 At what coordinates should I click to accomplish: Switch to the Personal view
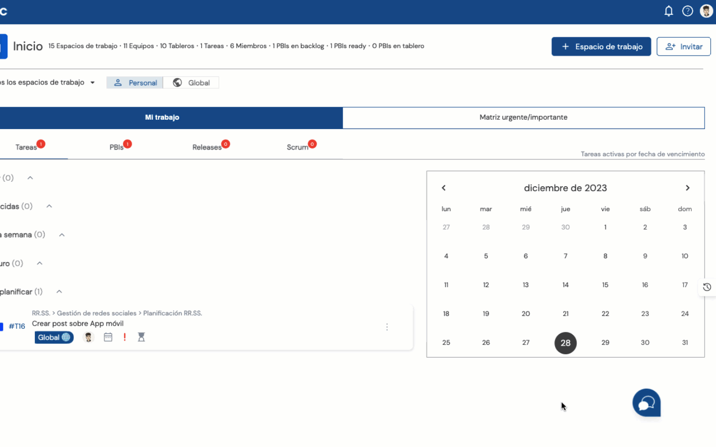point(135,83)
